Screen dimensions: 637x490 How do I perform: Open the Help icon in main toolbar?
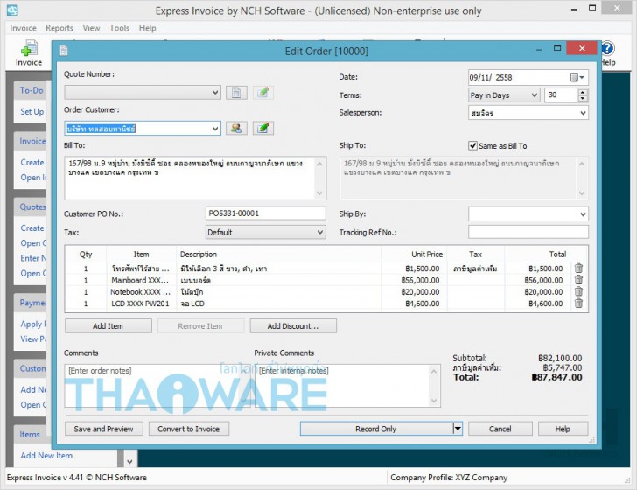(608, 52)
